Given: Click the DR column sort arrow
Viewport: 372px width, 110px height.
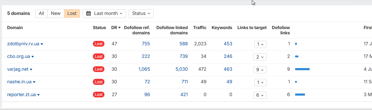Looking at the screenshot, I should (119, 28).
